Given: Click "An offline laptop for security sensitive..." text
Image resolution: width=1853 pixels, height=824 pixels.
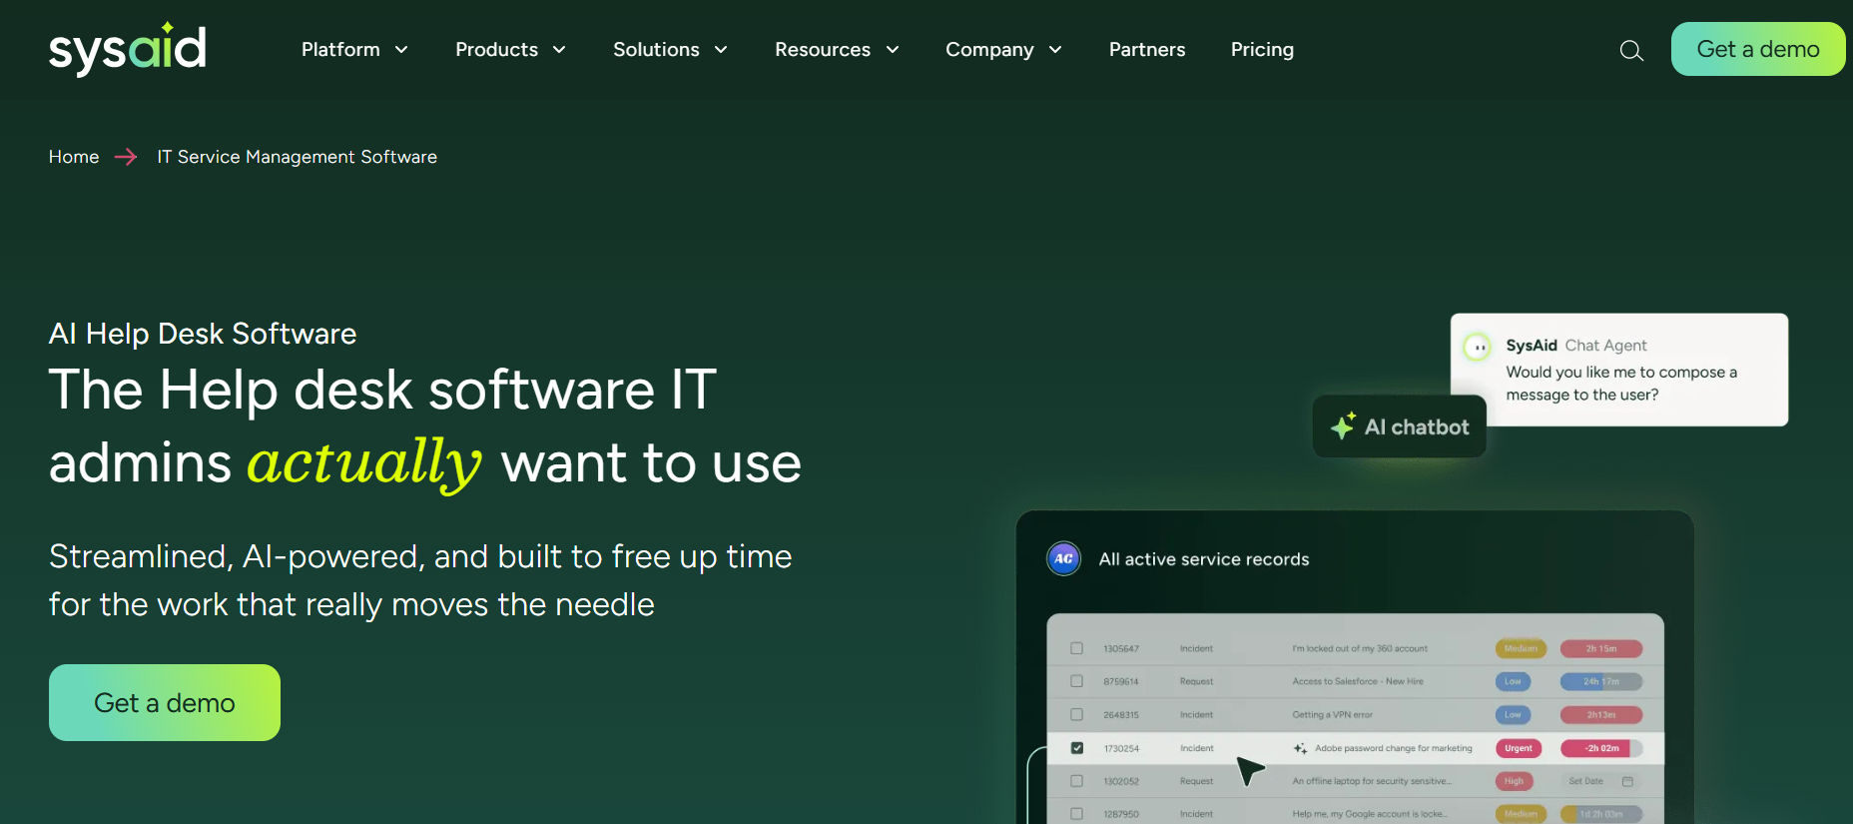Looking at the screenshot, I should point(1372,781).
